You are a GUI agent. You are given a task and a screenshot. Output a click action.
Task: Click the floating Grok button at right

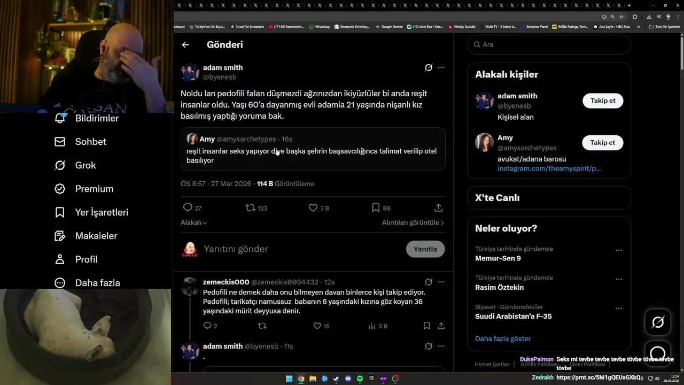658,322
